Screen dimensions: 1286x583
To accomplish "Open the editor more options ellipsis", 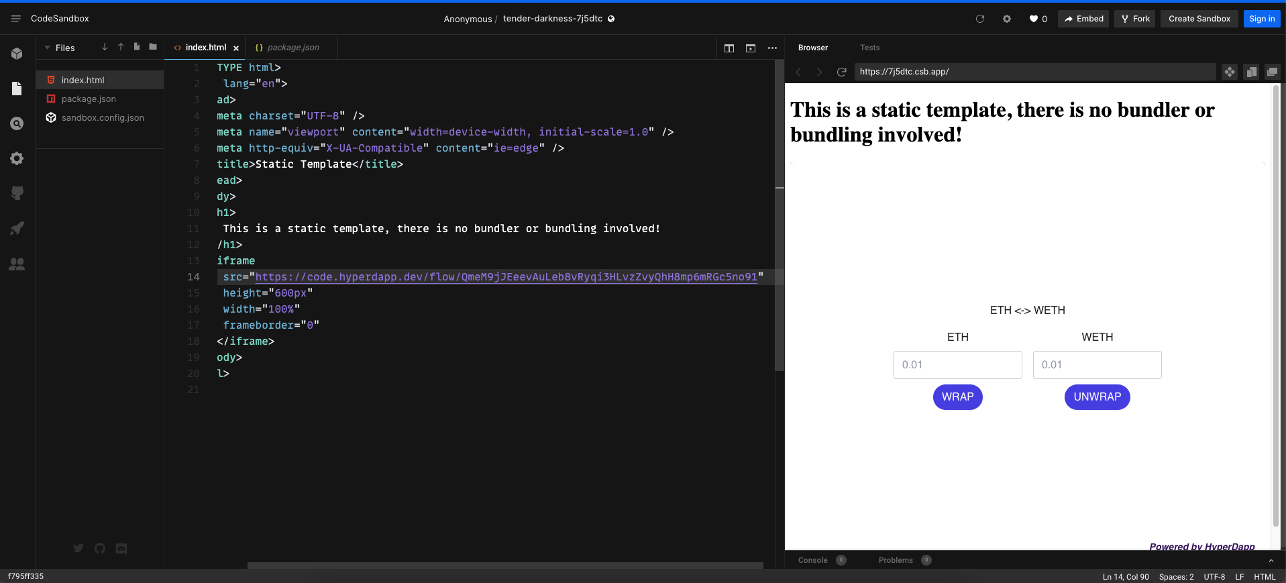I will (772, 48).
